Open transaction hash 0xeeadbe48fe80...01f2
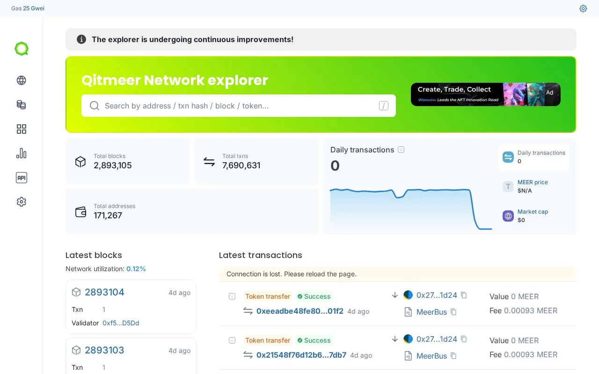 point(300,311)
